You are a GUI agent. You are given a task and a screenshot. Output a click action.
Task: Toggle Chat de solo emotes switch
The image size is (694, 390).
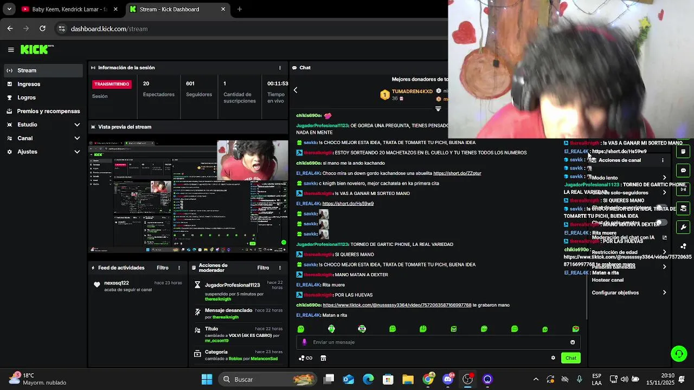(x=660, y=223)
